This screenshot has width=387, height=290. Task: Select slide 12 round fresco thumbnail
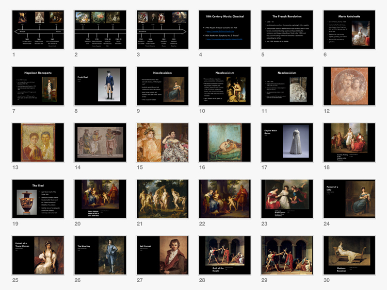point(349,86)
